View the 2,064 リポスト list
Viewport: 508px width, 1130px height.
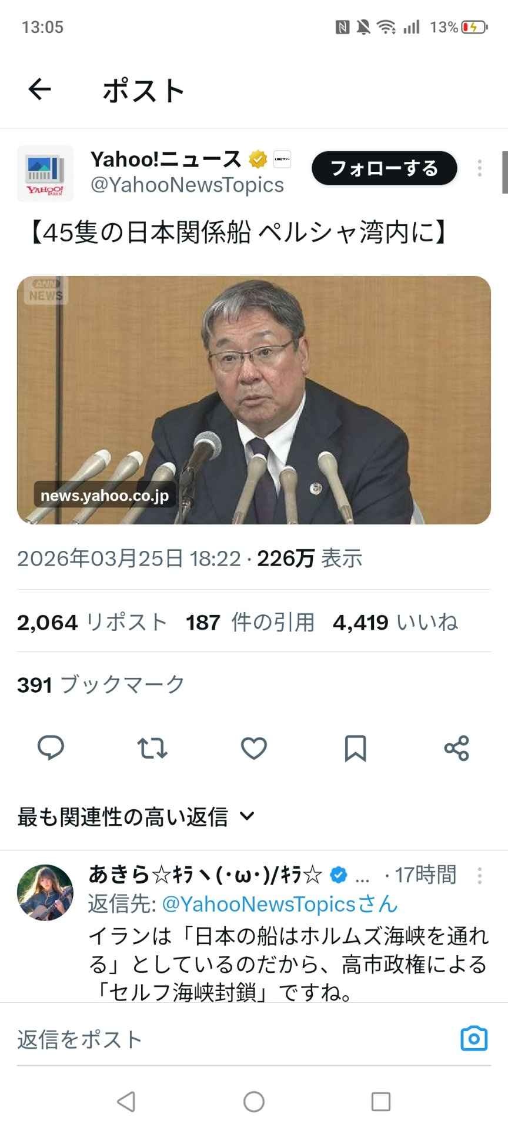(x=92, y=622)
